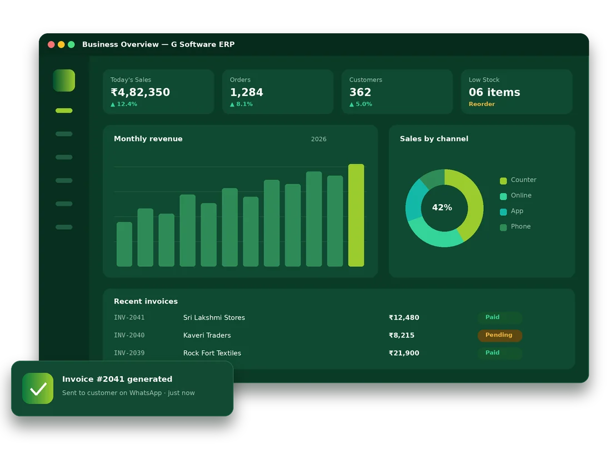Click the 42% donut chart center

[x=442, y=208]
